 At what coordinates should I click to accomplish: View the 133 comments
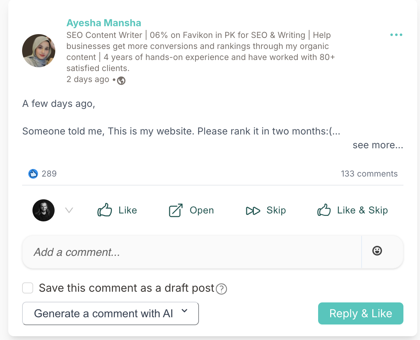point(369,174)
